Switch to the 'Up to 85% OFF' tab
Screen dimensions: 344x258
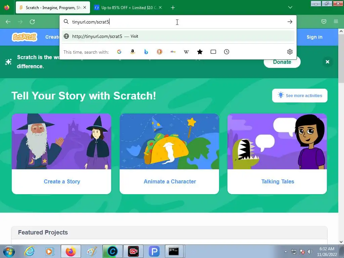pos(128,7)
